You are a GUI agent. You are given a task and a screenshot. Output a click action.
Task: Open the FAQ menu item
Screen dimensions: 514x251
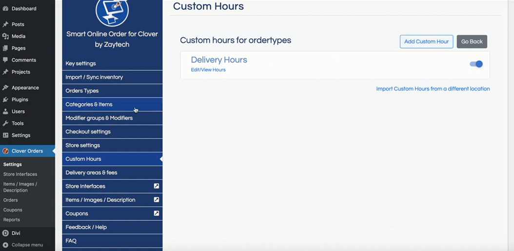(x=112, y=241)
